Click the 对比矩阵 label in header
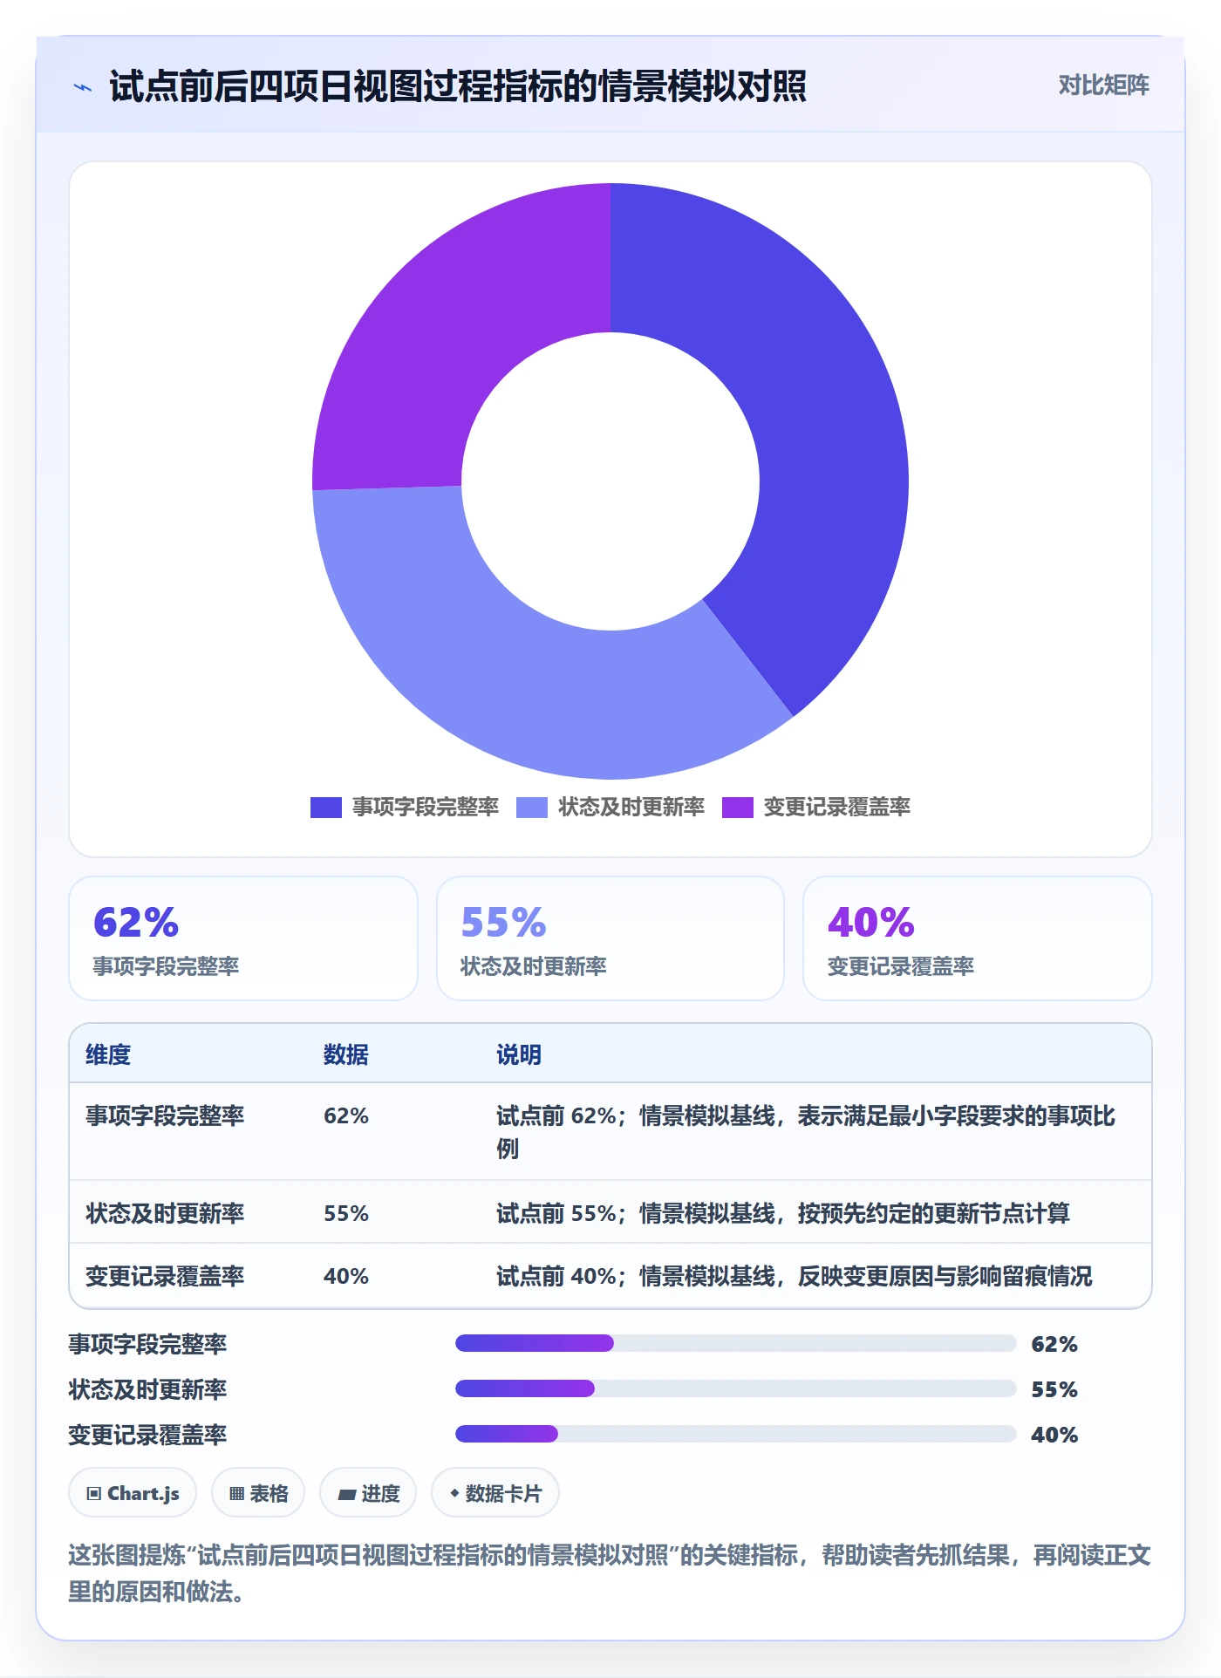The width and height of the screenshot is (1221, 1678). 1103,85
